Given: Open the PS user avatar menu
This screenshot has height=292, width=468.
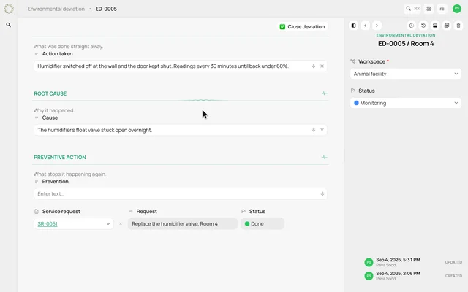Looking at the screenshot, I should pyautogui.click(x=456, y=9).
